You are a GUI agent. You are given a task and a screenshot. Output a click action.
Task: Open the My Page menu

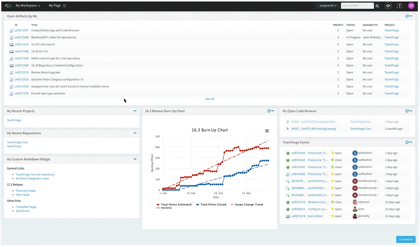click(55, 6)
